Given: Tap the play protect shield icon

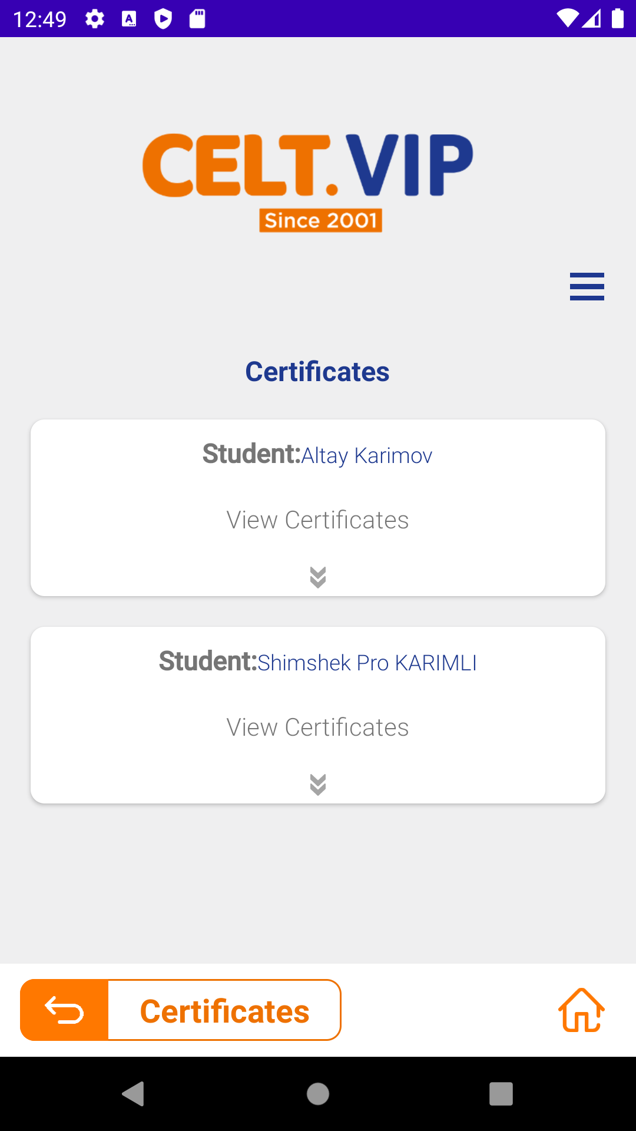Looking at the screenshot, I should (163, 19).
